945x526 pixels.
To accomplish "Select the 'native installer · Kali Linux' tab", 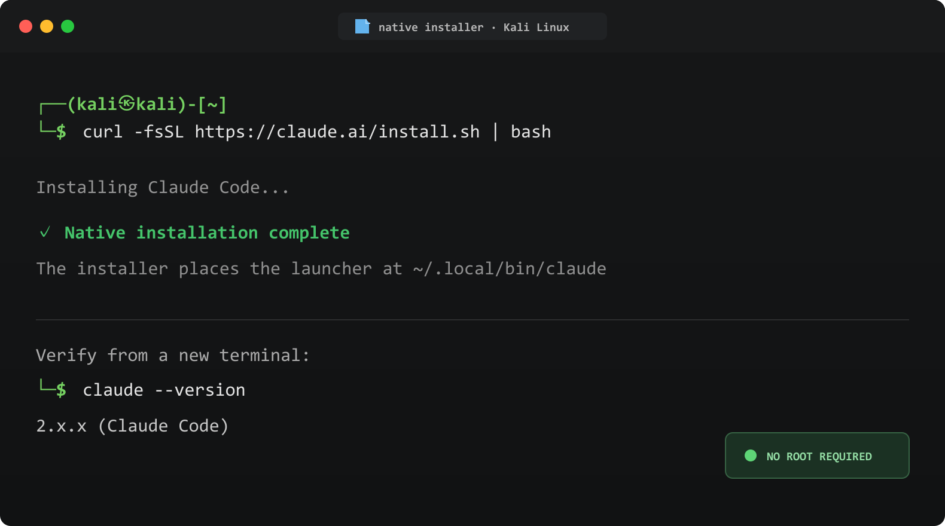I will [472, 26].
